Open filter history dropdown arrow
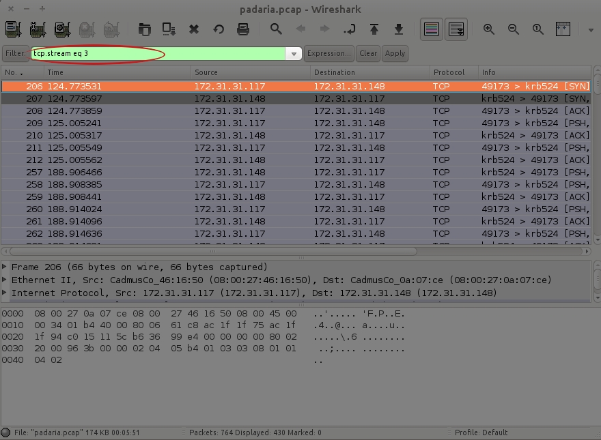The width and height of the screenshot is (601, 440). pos(294,54)
